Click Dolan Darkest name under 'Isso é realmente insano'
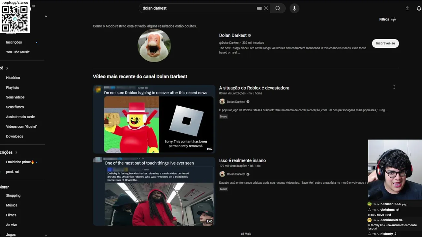 [x=236, y=174]
